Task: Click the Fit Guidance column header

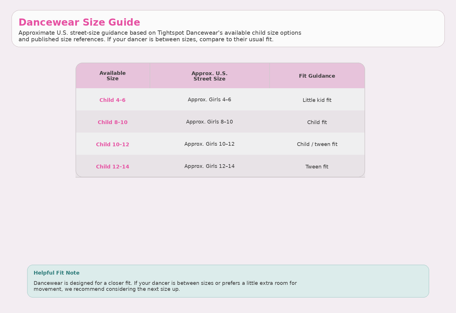Action: tap(317, 76)
